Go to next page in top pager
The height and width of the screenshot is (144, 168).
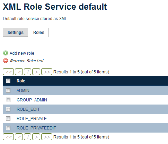coord(36,72)
